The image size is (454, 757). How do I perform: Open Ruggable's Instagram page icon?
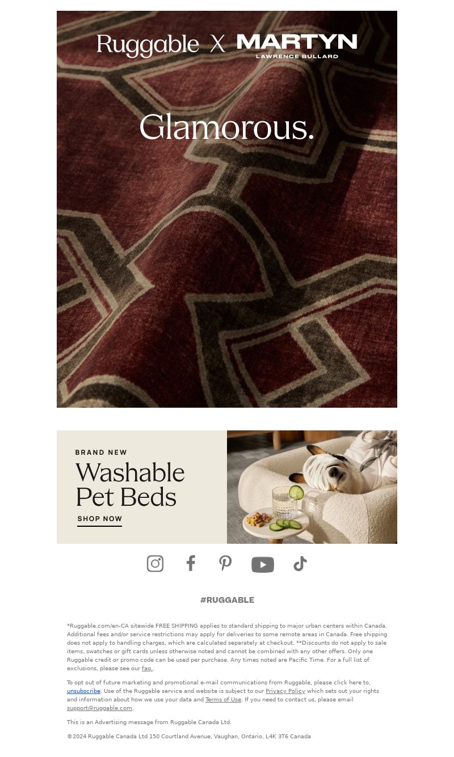[x=155, y=564]
